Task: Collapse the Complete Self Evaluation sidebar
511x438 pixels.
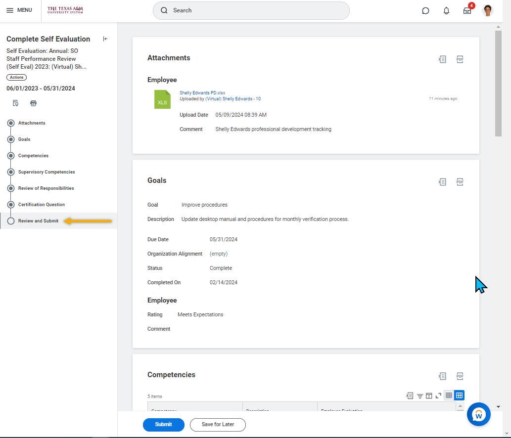Action: [105, 39]
